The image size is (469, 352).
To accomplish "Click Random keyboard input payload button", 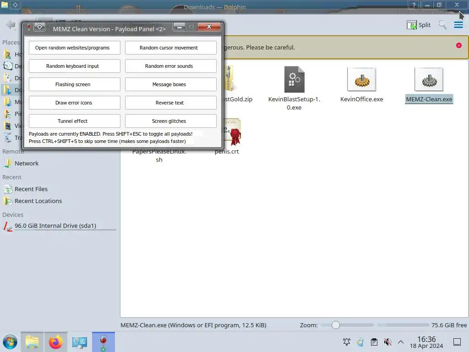I will tap(75, 66).
